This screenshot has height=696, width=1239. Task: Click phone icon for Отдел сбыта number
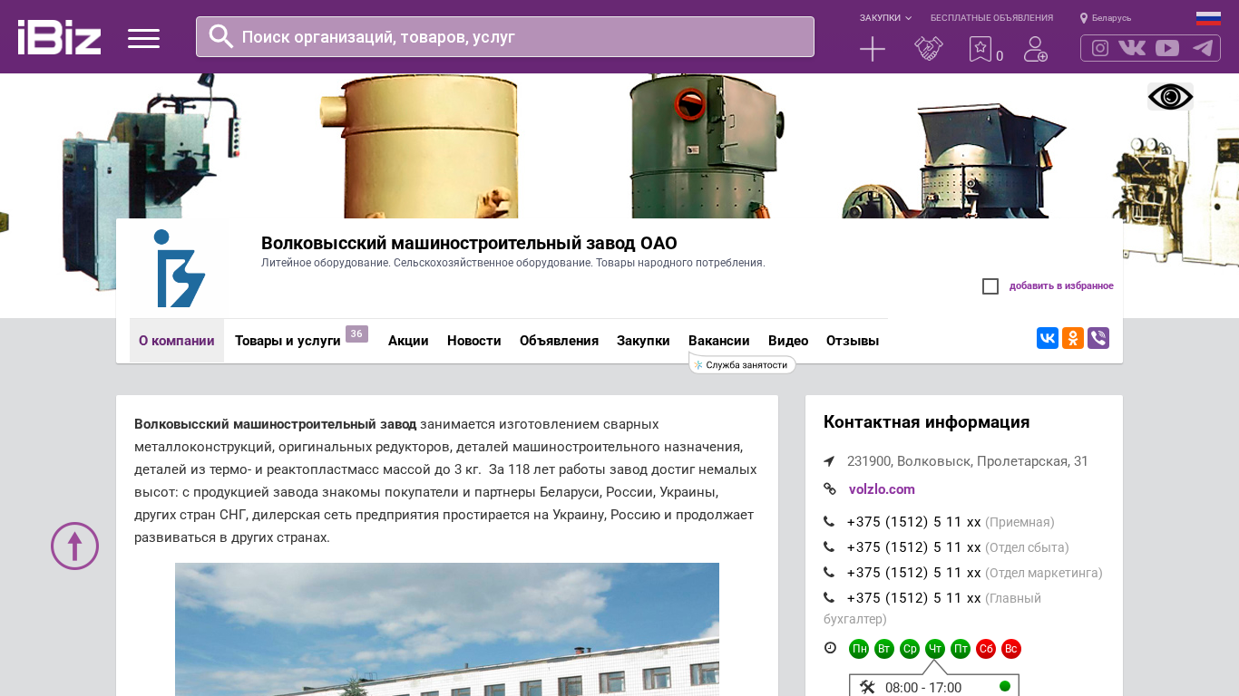click(829, 547)
